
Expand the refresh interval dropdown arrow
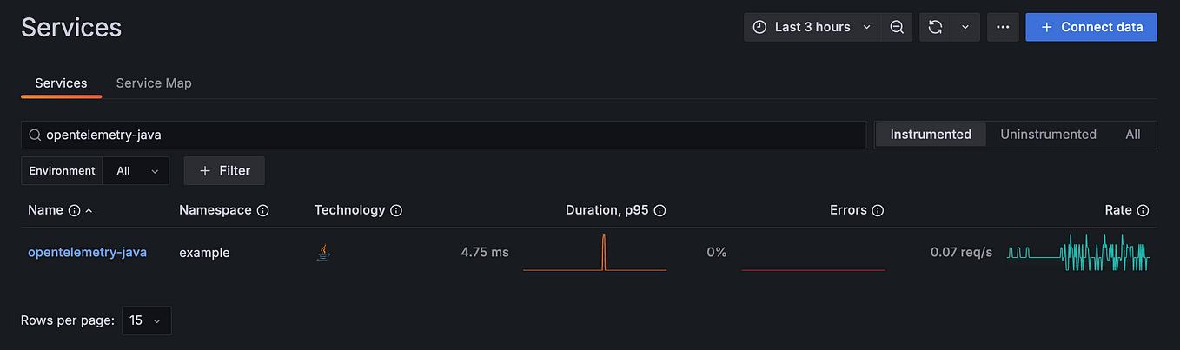click(x=965, y=27)
